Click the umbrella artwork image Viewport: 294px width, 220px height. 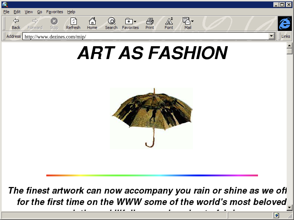click(152, 118)
